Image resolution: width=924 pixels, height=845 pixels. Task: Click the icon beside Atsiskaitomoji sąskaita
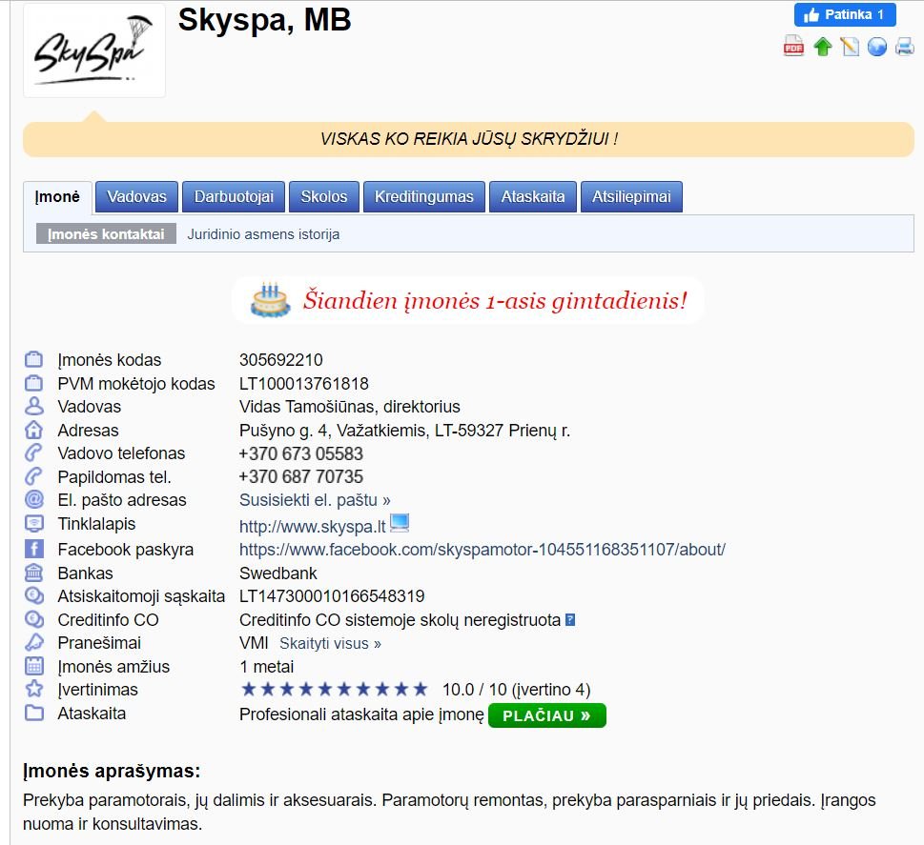tap(34, 596)
